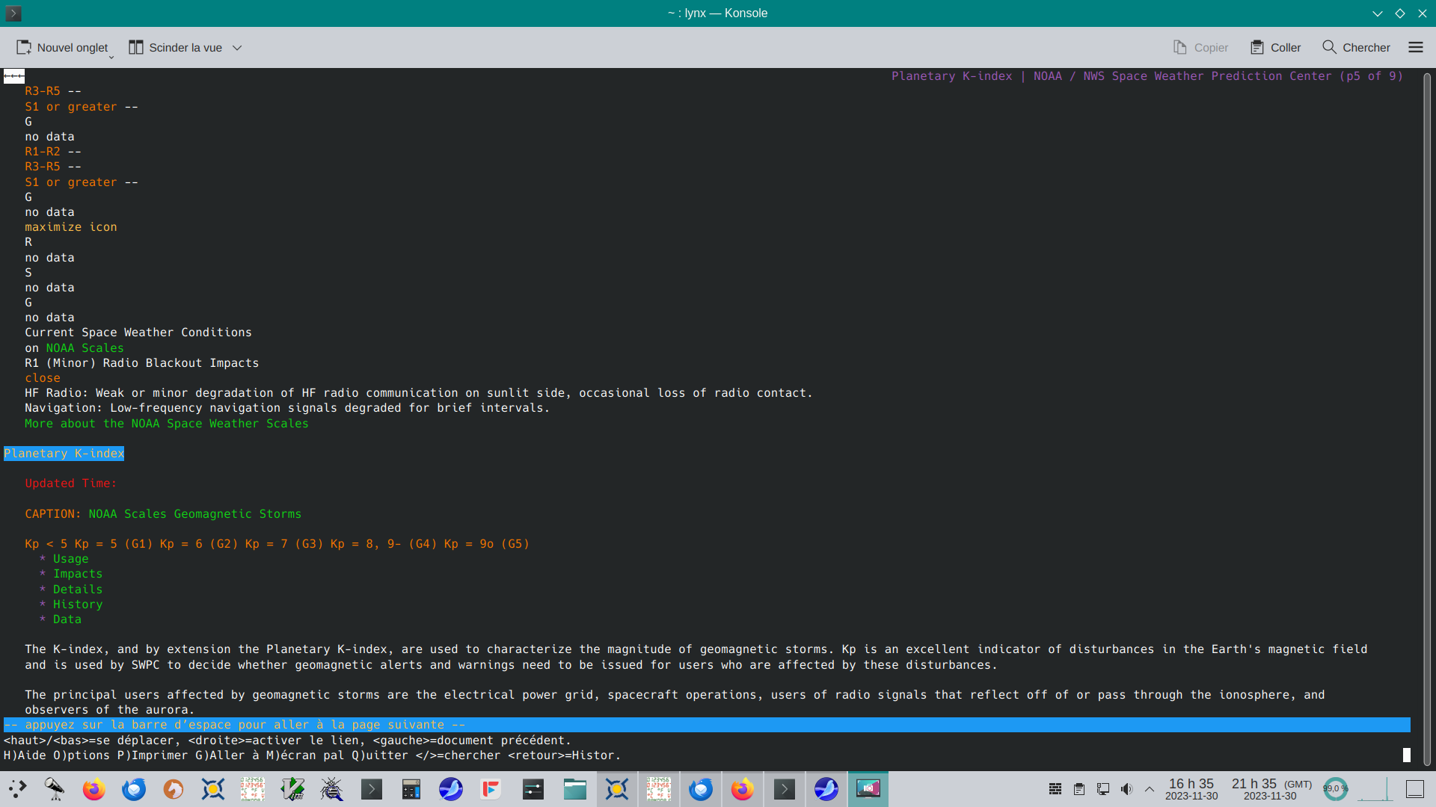Open the calculator taskbar icon
This screenshot has width=1436, height=807.
411,789
